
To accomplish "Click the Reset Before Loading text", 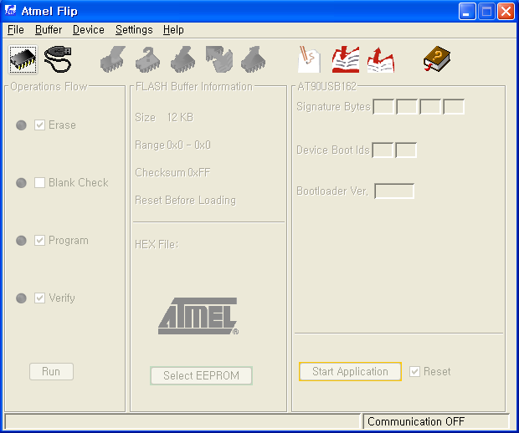I will point(185,200).
